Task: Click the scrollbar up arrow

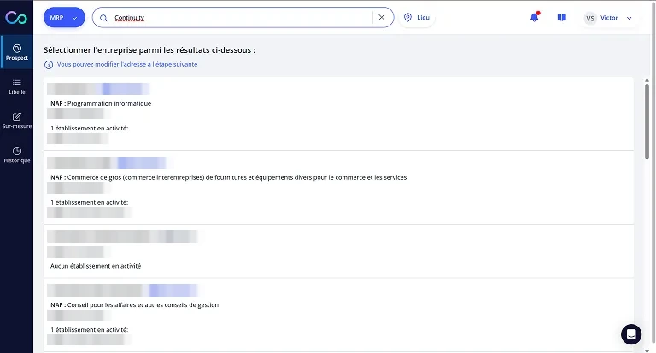Action: pyautogui.click(x=647, y=80)
